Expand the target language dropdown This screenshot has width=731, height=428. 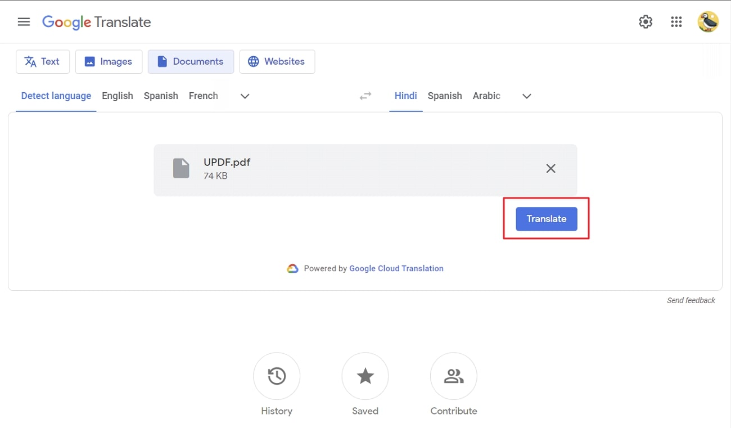point(526,96)
